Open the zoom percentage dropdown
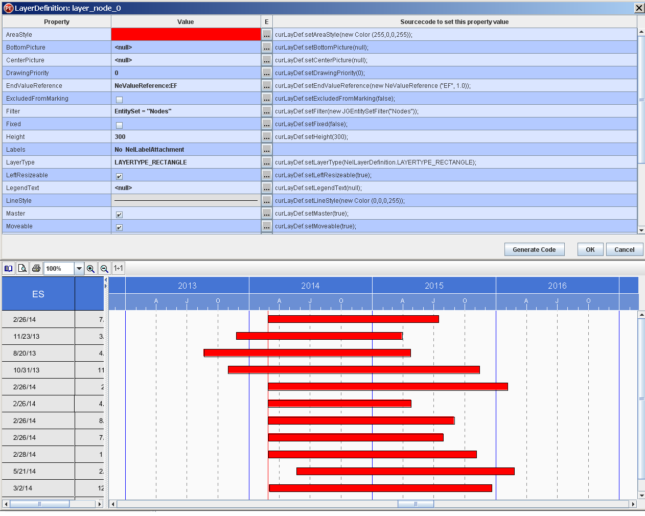This screenshot has height=516, width=645. 79,268
